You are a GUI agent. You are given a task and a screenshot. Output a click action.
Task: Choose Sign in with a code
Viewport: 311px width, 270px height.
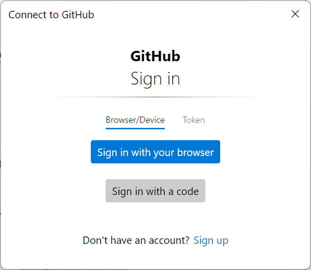(155, 191)
